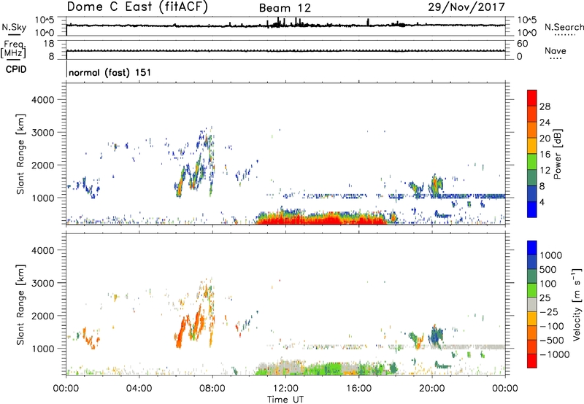Click the 'Velocity [m s⁻¹]' color bar label

tap(577, 304)
